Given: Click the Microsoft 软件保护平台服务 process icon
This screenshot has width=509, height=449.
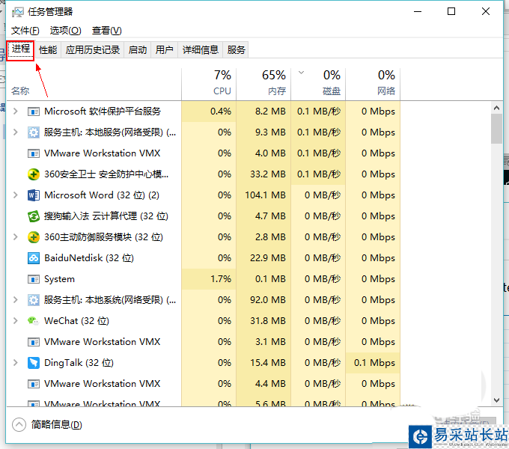Looking at the screenshot, I should 34,112.
